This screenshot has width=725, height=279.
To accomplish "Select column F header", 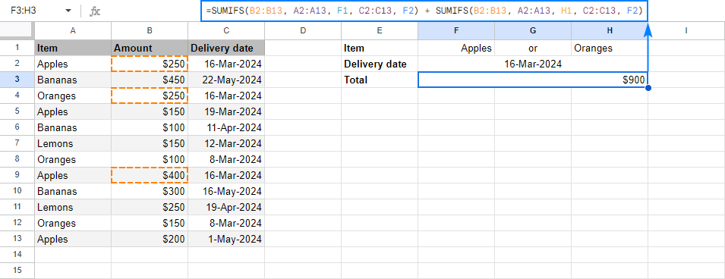I will 456,30.
